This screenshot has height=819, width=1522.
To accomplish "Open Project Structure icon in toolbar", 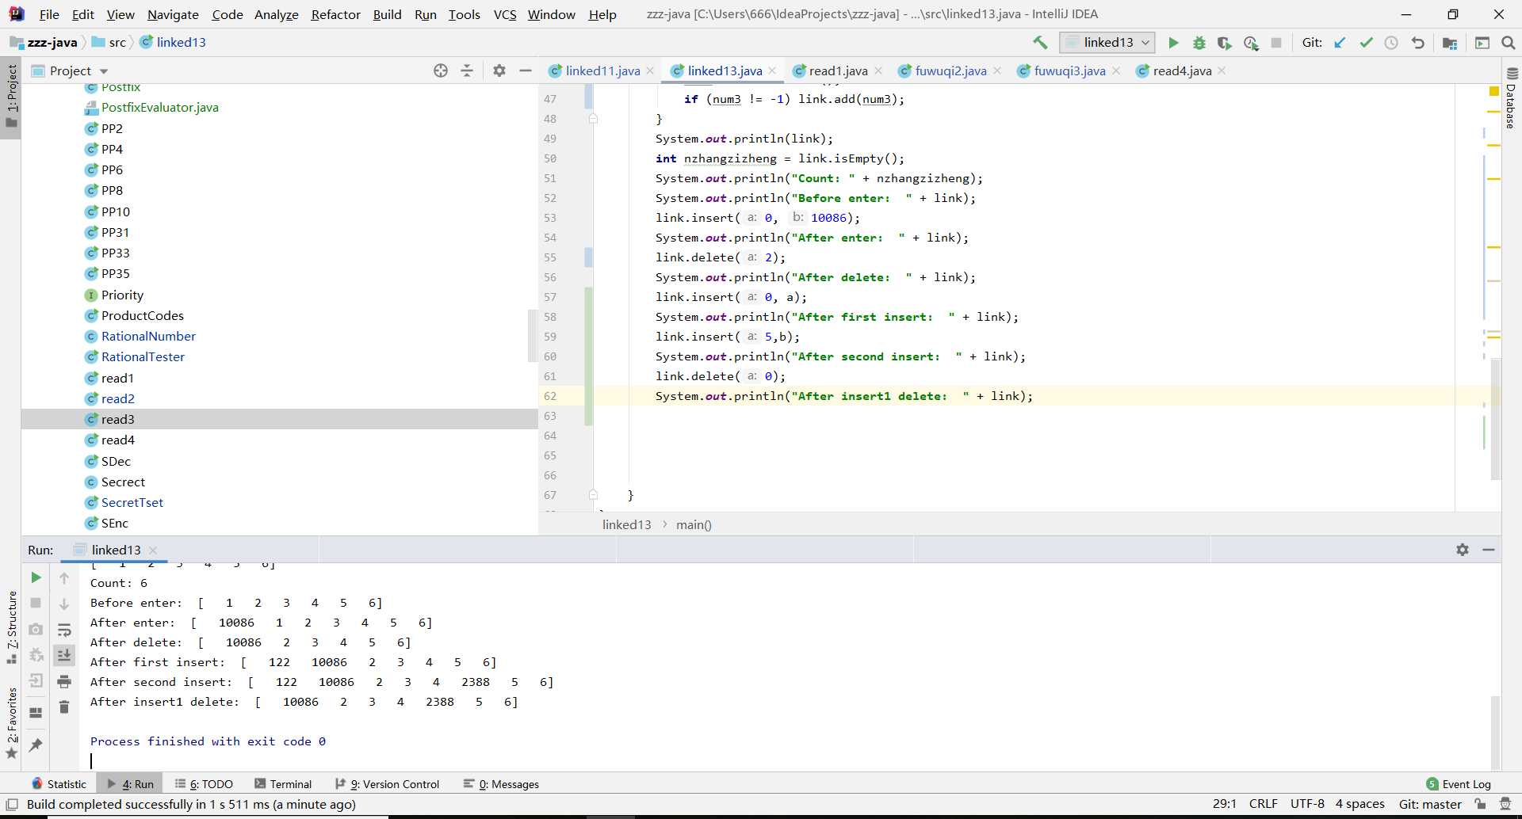I will pyautogui.click(x=1450, y=43).
